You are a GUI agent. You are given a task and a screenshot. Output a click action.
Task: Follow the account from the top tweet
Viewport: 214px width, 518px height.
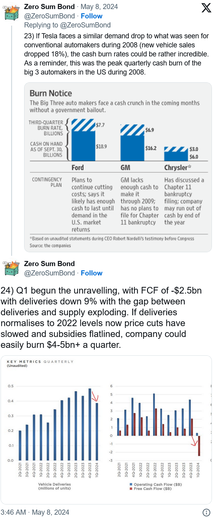[91, 16]
